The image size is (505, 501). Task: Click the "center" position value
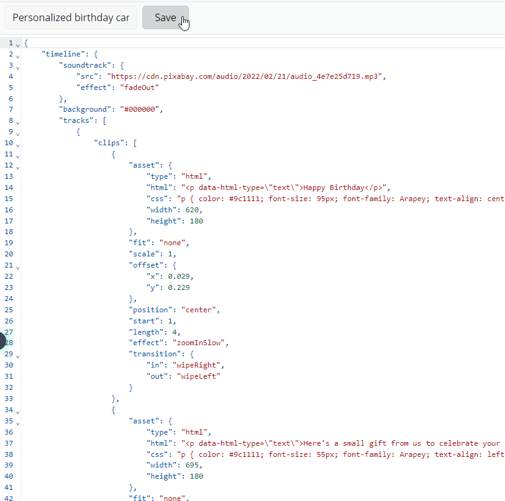(x=198, y=310)
